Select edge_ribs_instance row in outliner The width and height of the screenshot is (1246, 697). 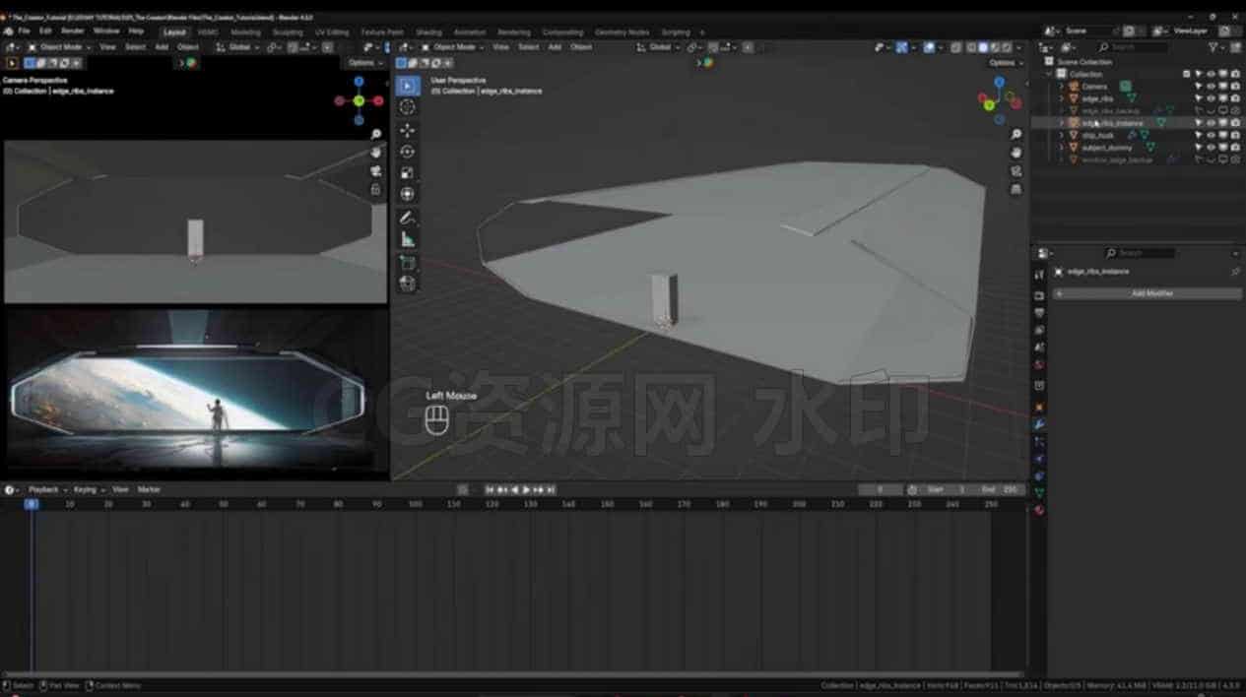point(1139,123)
